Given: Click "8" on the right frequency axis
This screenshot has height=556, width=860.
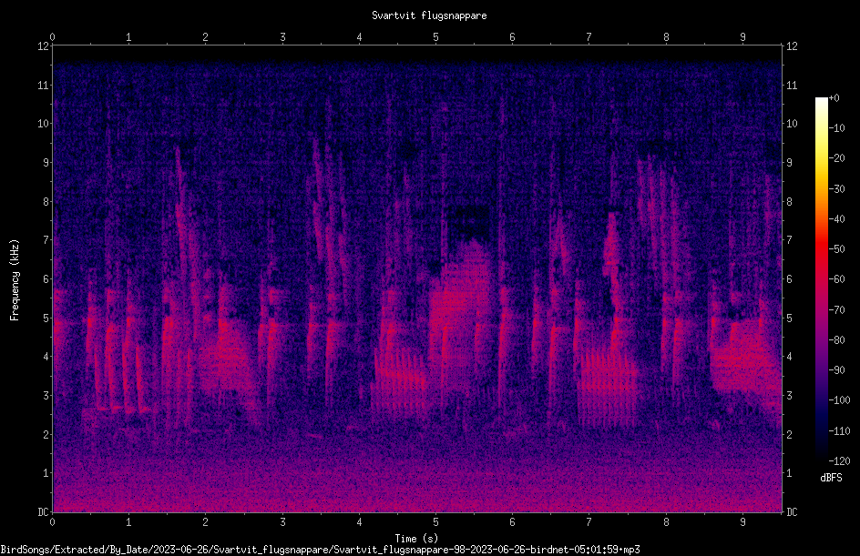Looking at the screenshot, I should tap(789, 202).
